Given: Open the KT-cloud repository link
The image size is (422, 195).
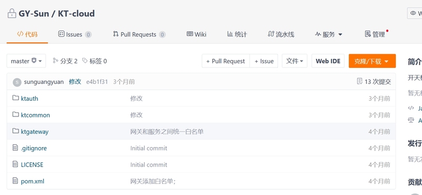Looking at the screenshot, I should [x=76, y=14].
